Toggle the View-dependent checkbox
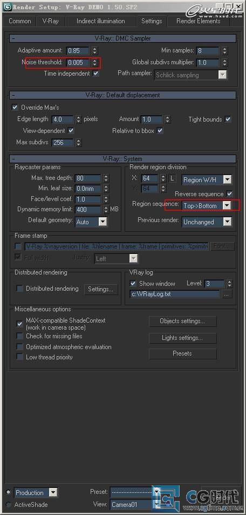Viewport: 246px width, 515px height. pos(71,131)
